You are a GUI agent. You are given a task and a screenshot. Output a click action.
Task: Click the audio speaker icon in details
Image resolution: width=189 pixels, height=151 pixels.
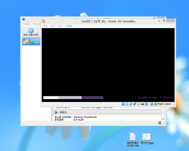pyautogui.click(x=56, y=112)
